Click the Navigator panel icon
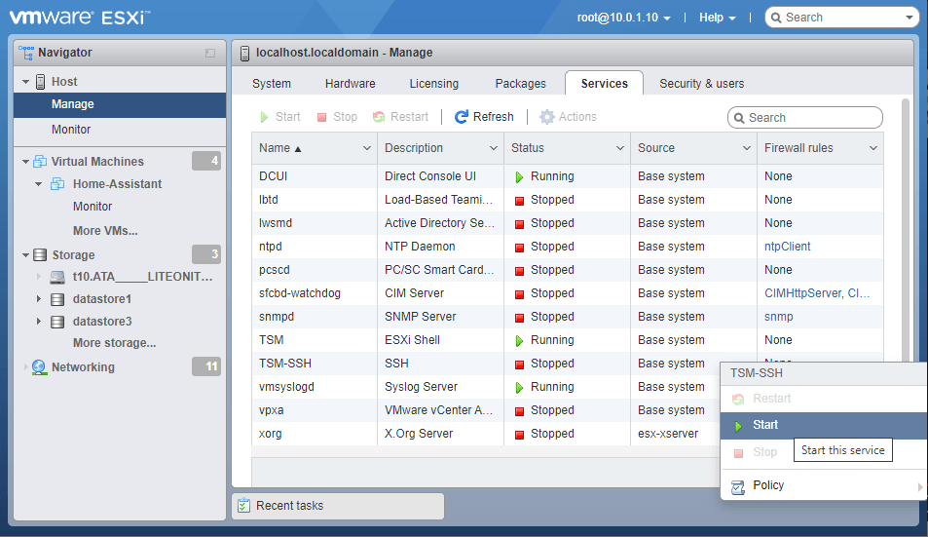 pos(26,52)
